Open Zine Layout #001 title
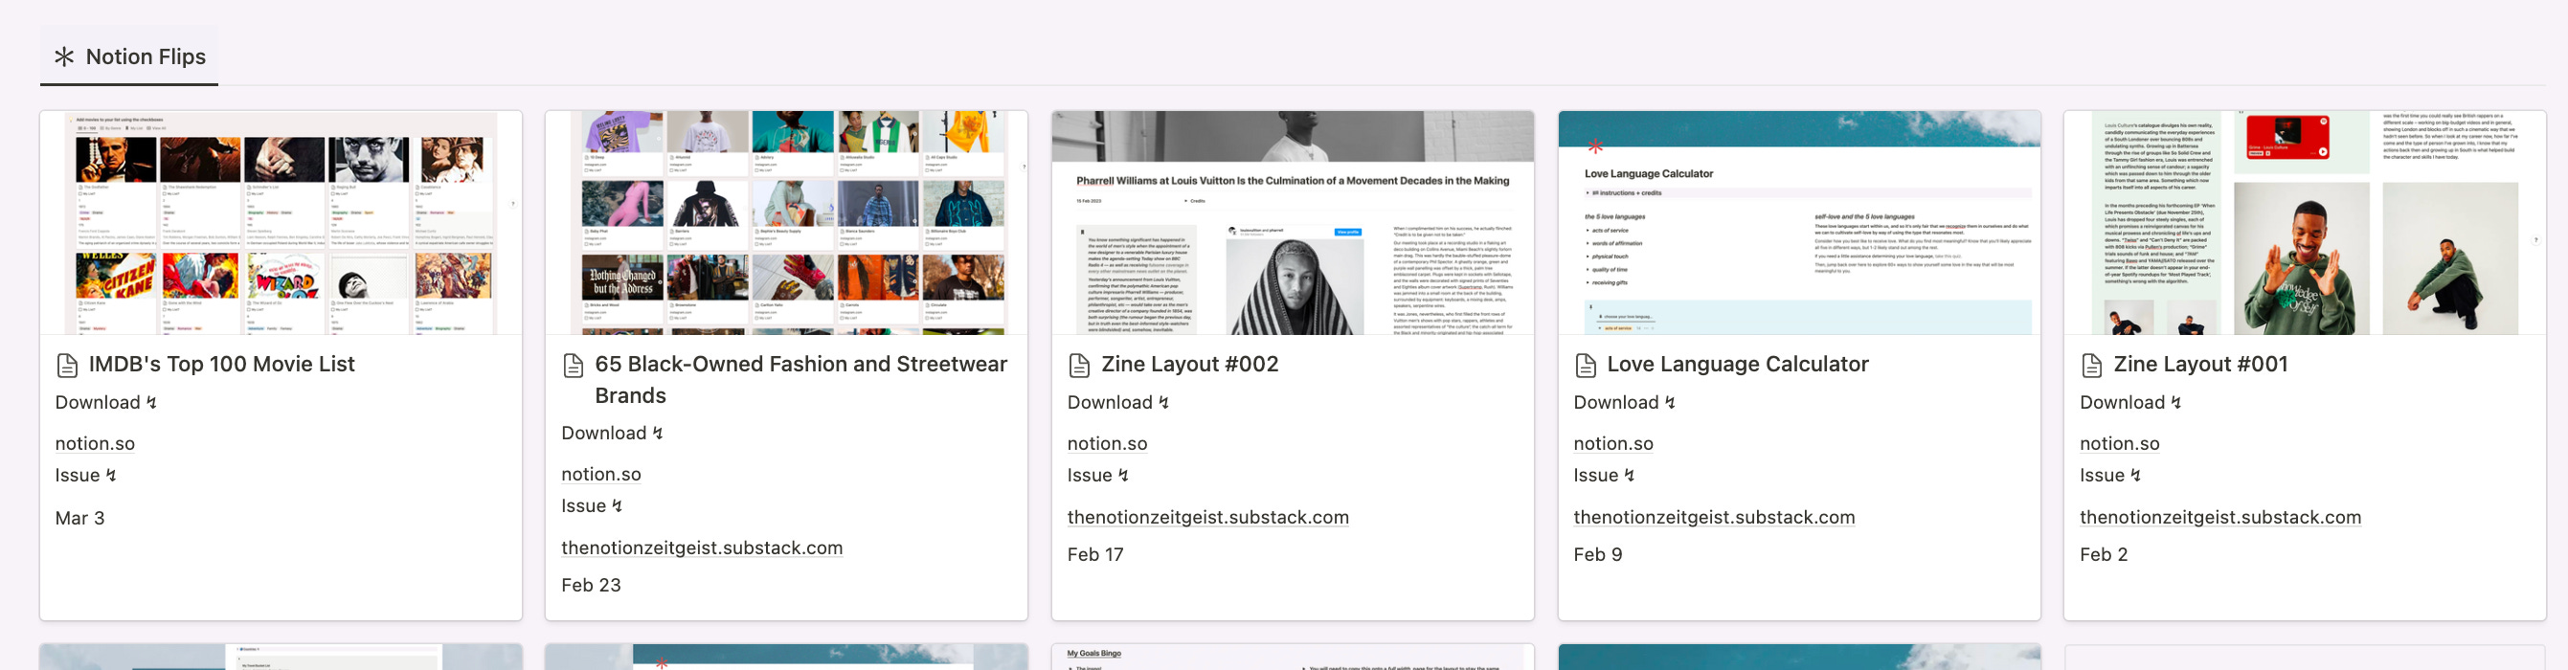Viewport: 2568px width, 670px height. coord(2200,365)
